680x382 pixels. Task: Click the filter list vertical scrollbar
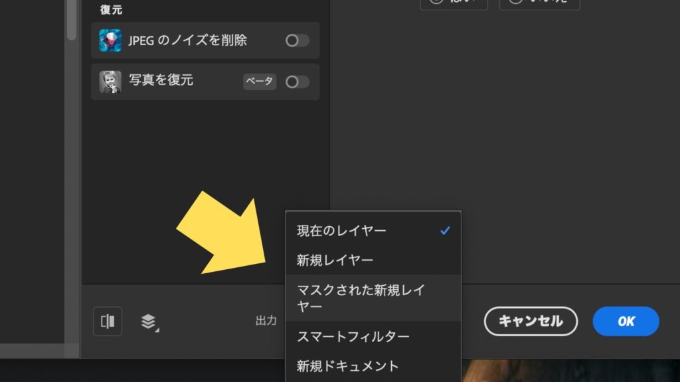pyautogui.click(x=72, y=20)
